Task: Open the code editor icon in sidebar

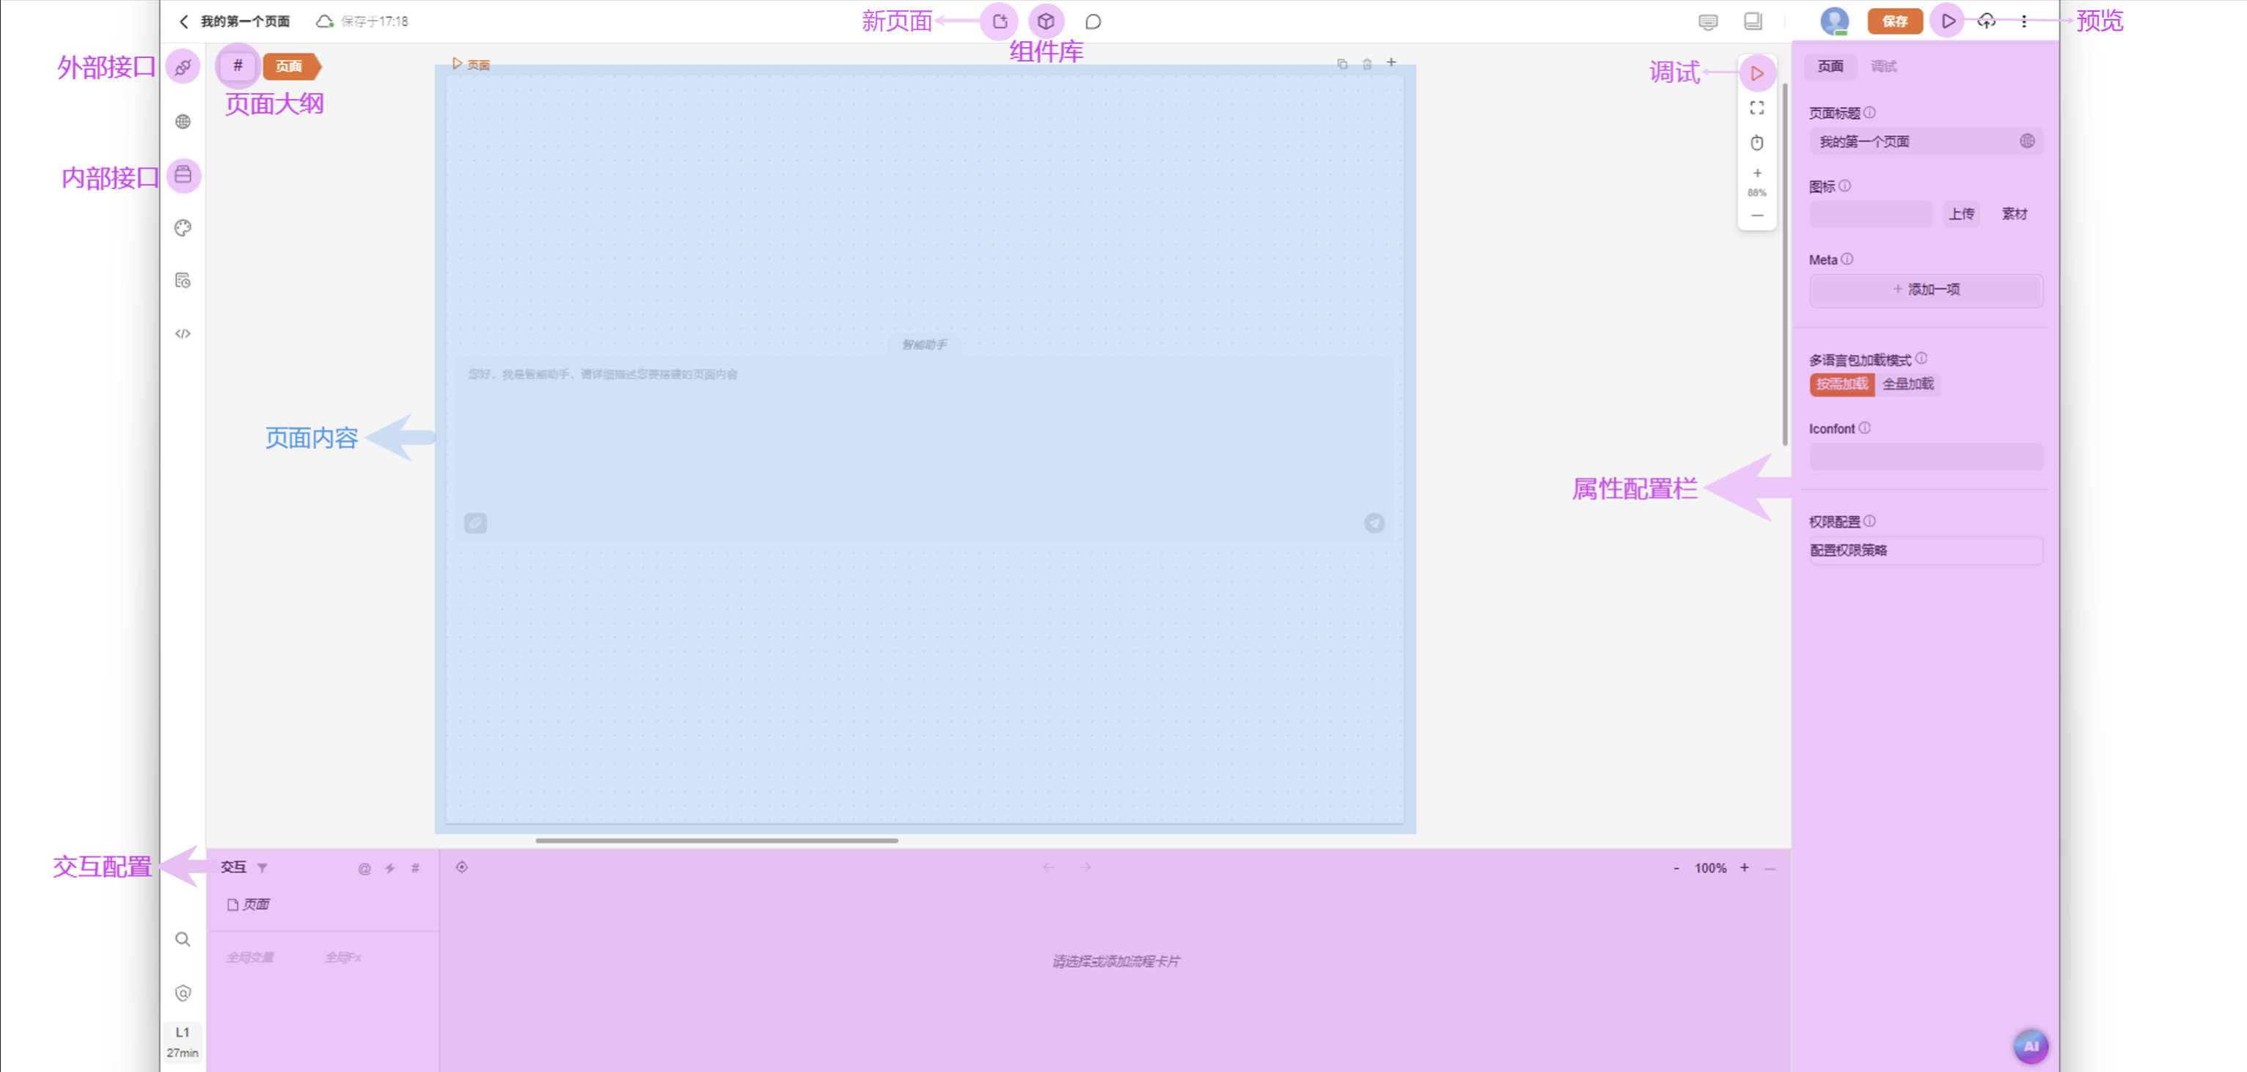Action: [x=183, y=334]
